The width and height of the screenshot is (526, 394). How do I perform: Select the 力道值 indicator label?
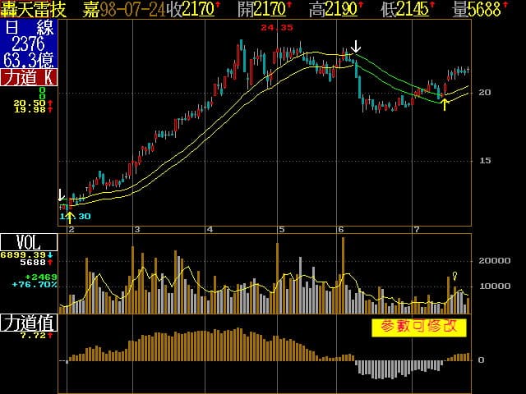29,323
